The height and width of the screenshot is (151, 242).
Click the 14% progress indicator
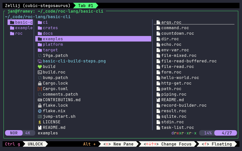pos(208,133)
